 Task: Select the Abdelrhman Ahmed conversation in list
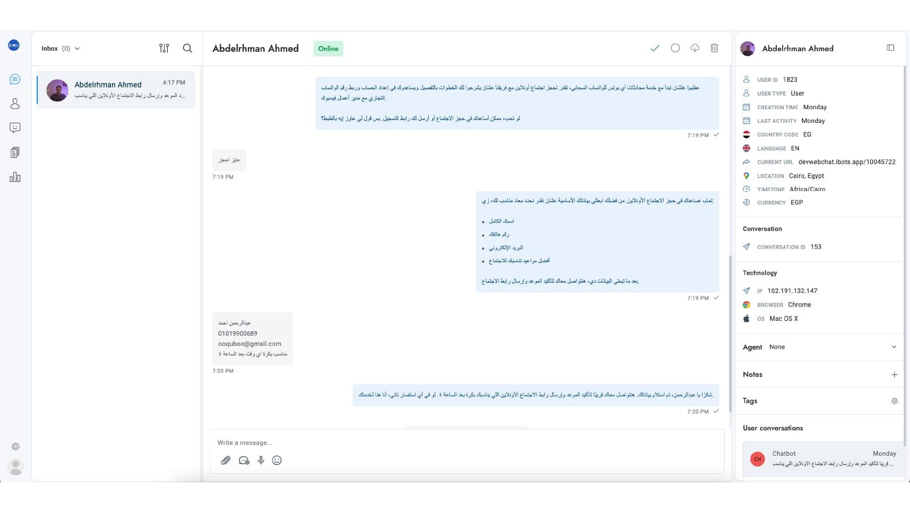coord(116,90)
